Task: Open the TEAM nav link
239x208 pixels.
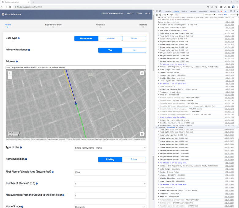Action: [139, 13]
